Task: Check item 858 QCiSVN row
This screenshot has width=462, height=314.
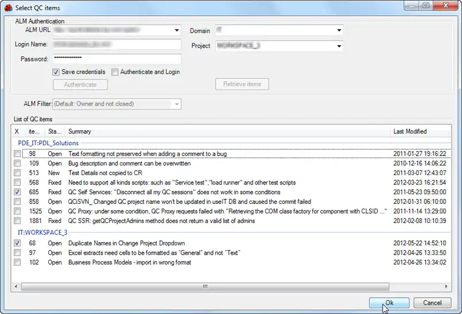Action: [17, 202]
